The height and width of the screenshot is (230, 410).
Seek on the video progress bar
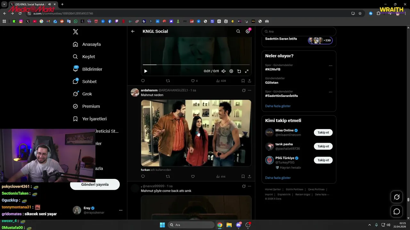point(196,65)
